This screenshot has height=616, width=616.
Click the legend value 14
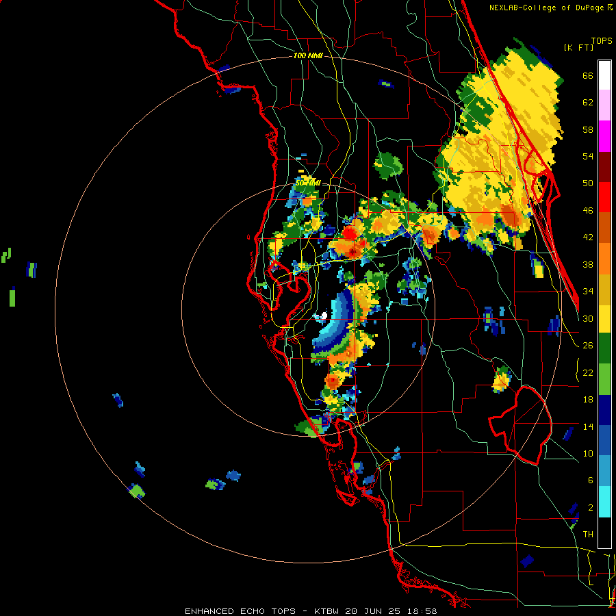pos(588,426)
